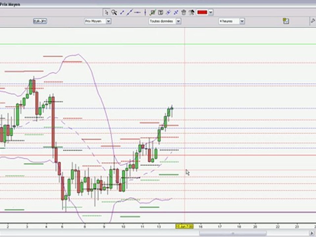Click date 10 on the time axis
This screenshot has height=237, width=316.
point(123,226)
